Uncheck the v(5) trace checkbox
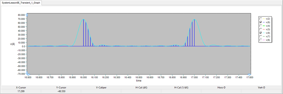 [260, 22]
